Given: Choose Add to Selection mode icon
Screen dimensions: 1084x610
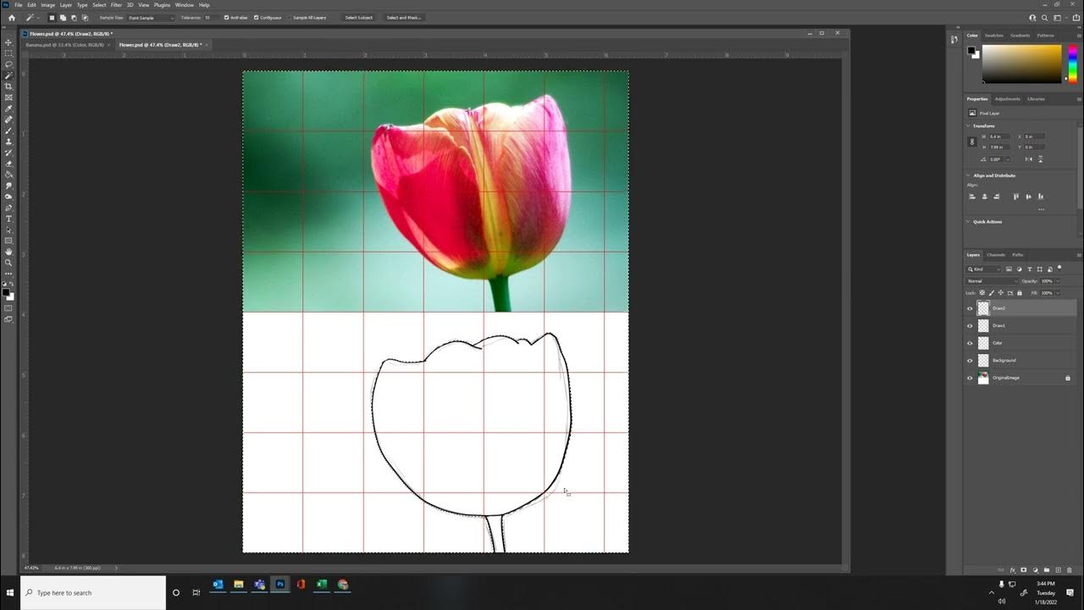Looking at the screenshot, I should [63, 18].
